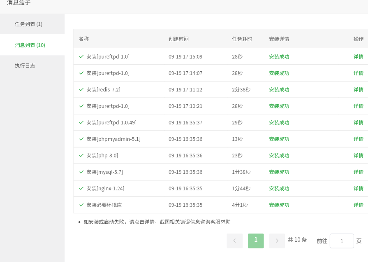368x262 pixels.
Task: Click the 安装[php-8.0] task name
Action: [102, 155]
